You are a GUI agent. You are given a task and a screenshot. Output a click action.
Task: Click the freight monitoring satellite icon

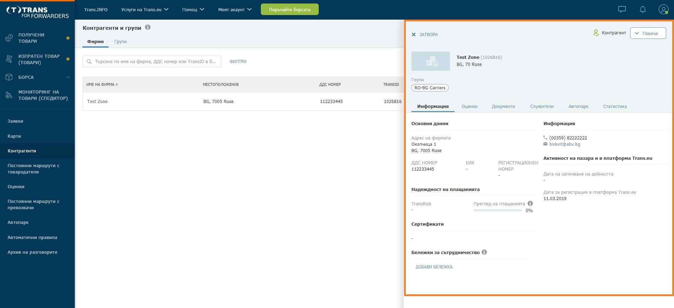(x=9, y=95)
